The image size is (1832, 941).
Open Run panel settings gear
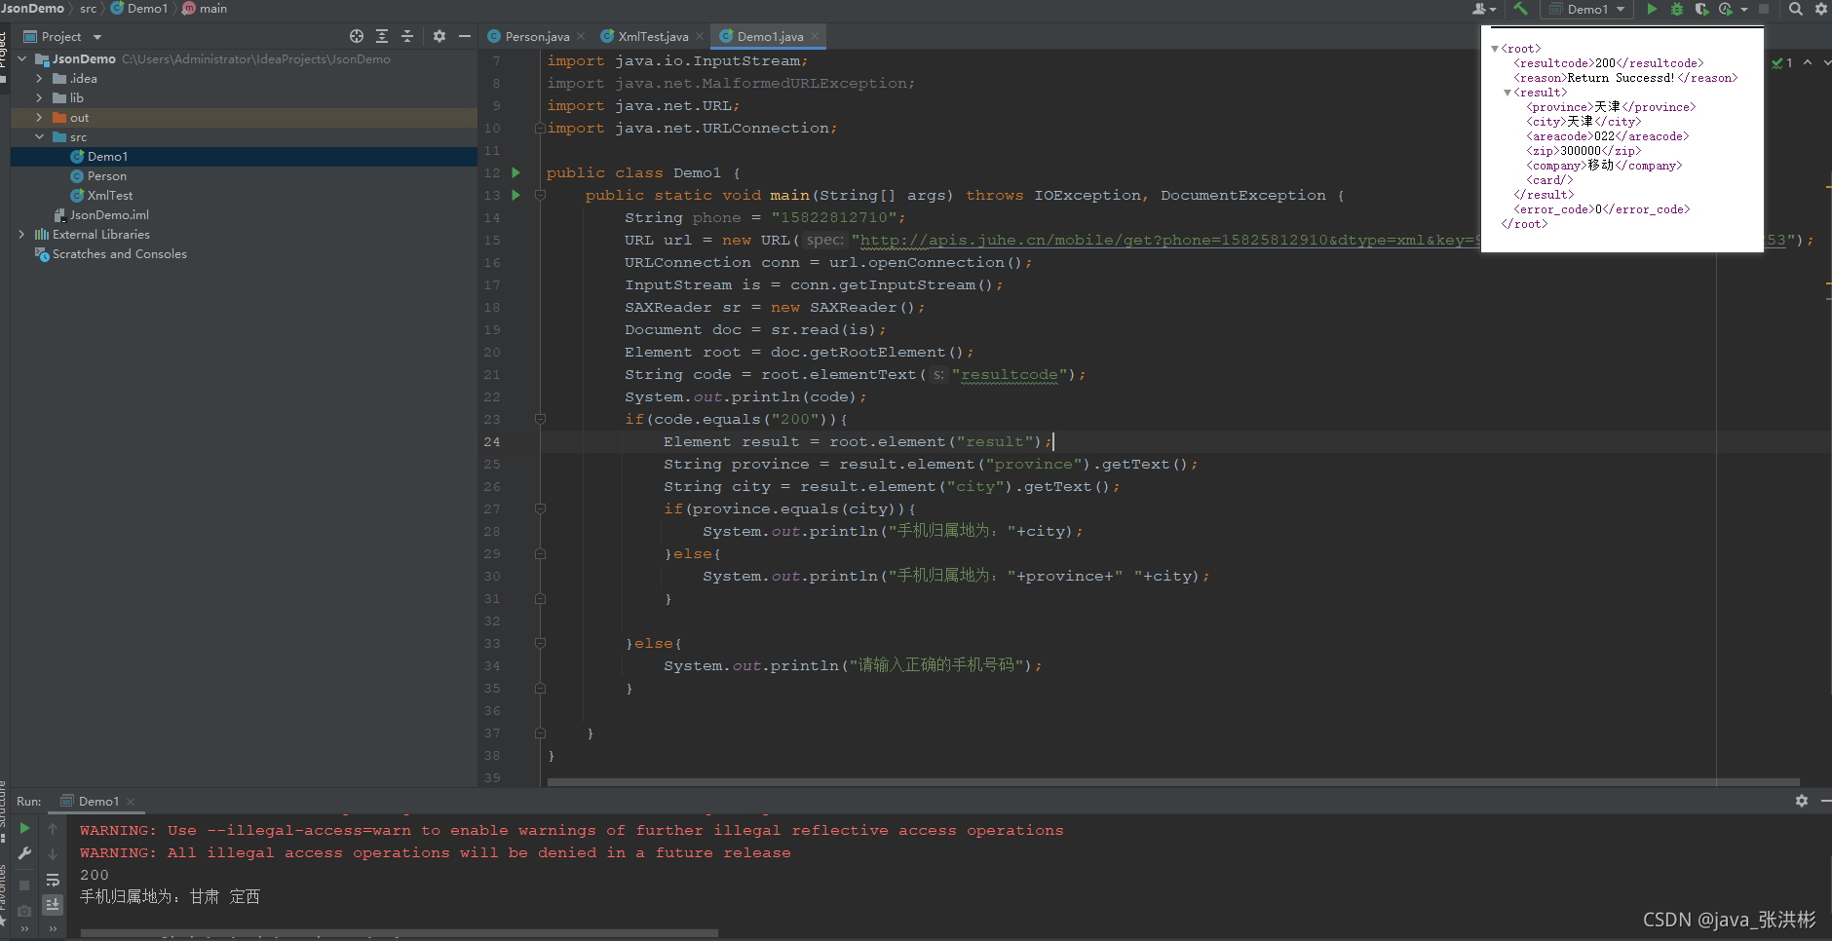[1802, 801]
